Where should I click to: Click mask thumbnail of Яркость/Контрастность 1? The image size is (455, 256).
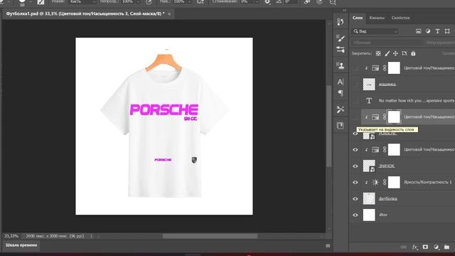pyautogui.click(x=394, y=182)
